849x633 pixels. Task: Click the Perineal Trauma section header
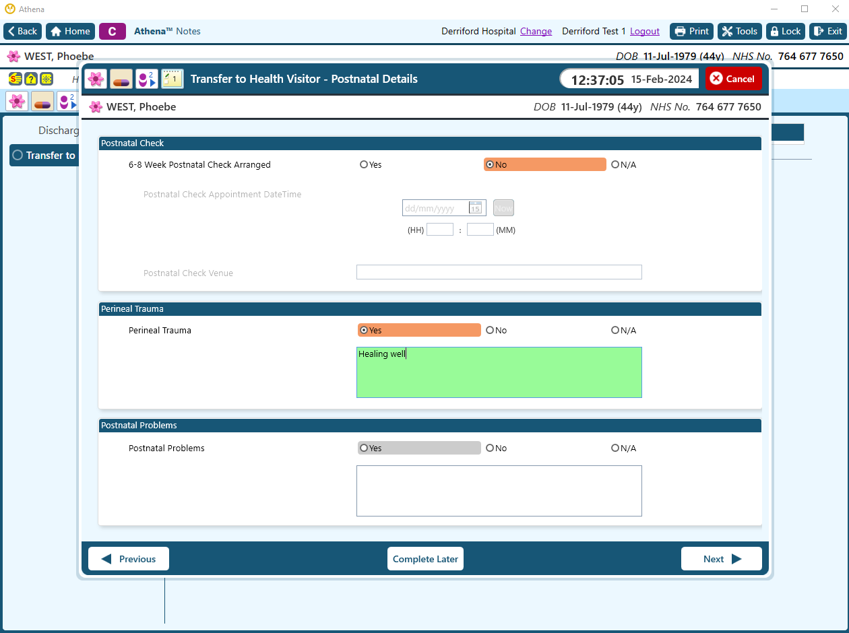coord(430,309)
